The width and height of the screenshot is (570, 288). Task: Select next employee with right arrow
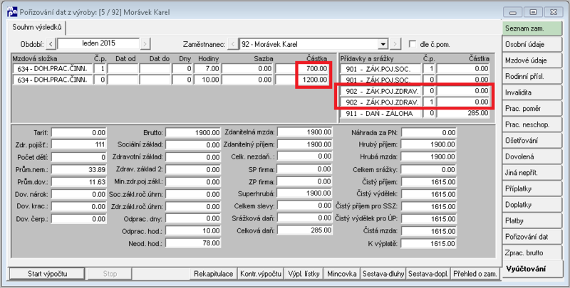coord(395,44)
